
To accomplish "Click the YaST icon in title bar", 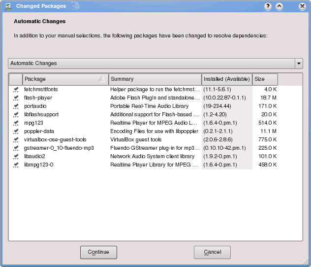I will [8, 6].
